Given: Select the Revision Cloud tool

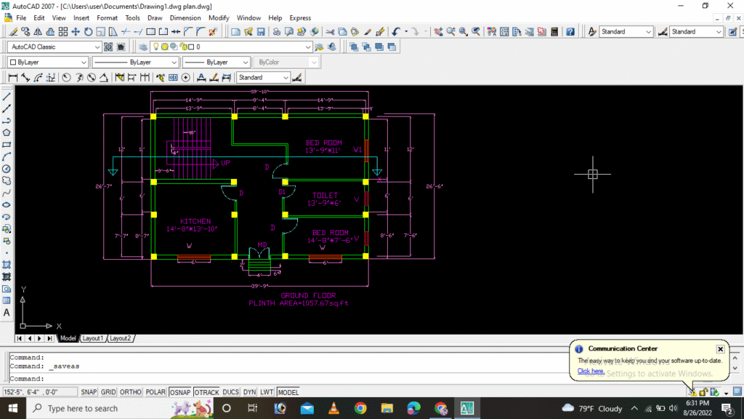Looking at the screenshot, I should [7, 181].
